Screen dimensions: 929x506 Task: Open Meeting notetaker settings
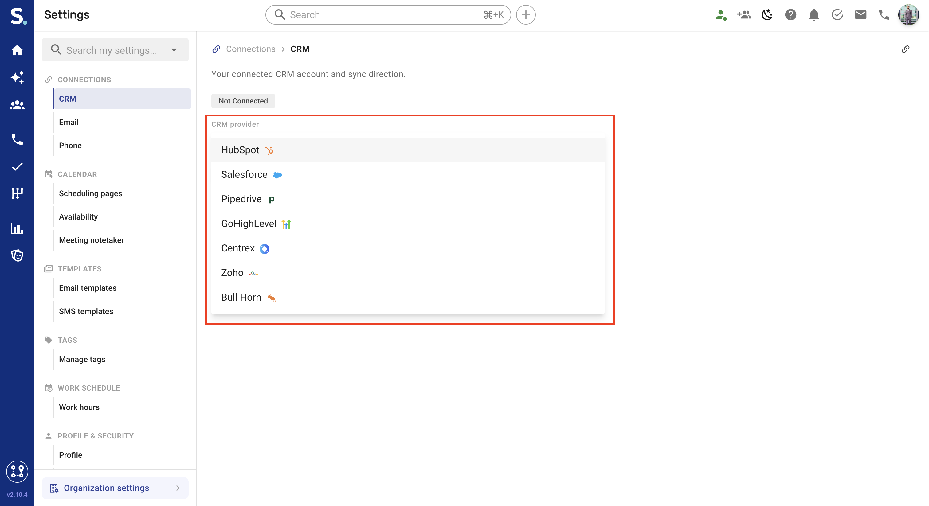(x=122, y=240)
